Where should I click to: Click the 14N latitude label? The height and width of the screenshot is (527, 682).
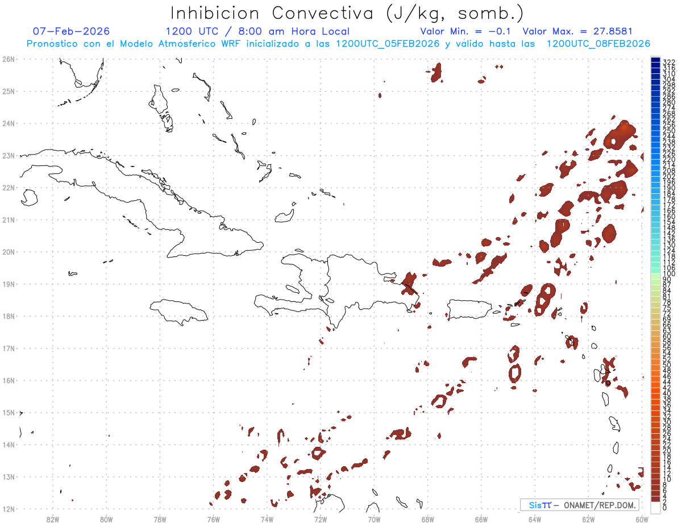click(x=9, y=445)
